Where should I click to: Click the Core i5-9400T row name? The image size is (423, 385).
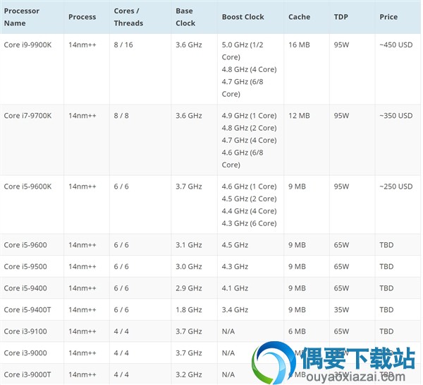coord(27,310)
